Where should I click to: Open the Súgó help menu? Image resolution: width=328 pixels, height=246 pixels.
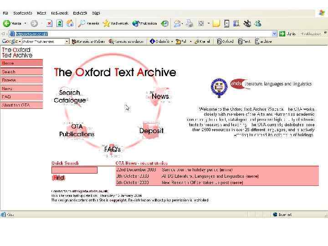pos(96,13)
